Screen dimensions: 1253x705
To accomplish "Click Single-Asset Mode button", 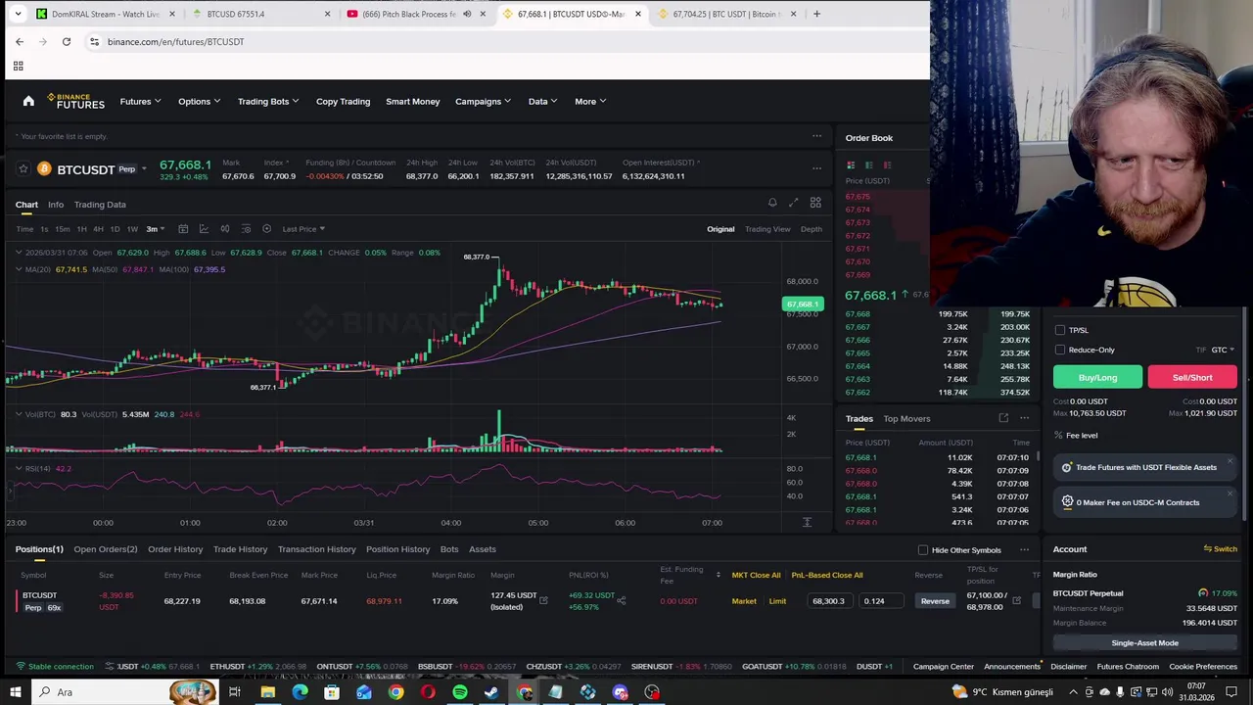I will 1144,643.
